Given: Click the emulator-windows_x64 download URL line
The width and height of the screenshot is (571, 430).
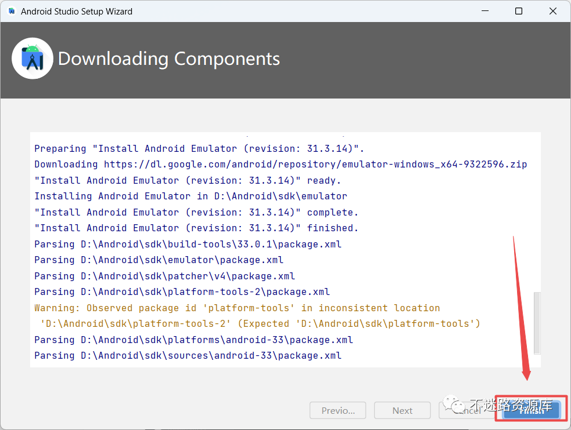Looking at the screenshot, I should pyautogui.click(x=281, y=165).
